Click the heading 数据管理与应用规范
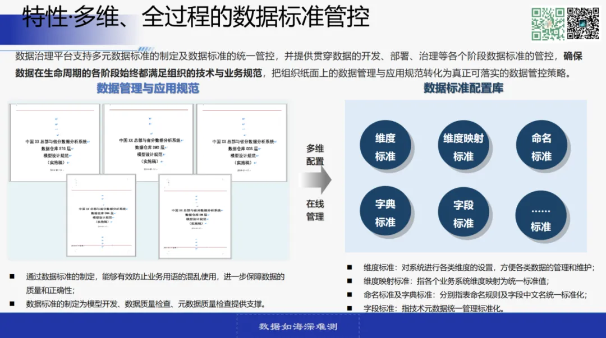 click(148, 88)
